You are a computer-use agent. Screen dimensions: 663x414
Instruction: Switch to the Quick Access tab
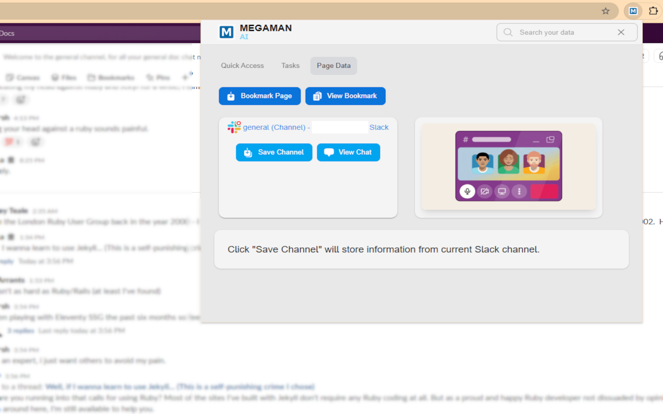pos(242,66)
